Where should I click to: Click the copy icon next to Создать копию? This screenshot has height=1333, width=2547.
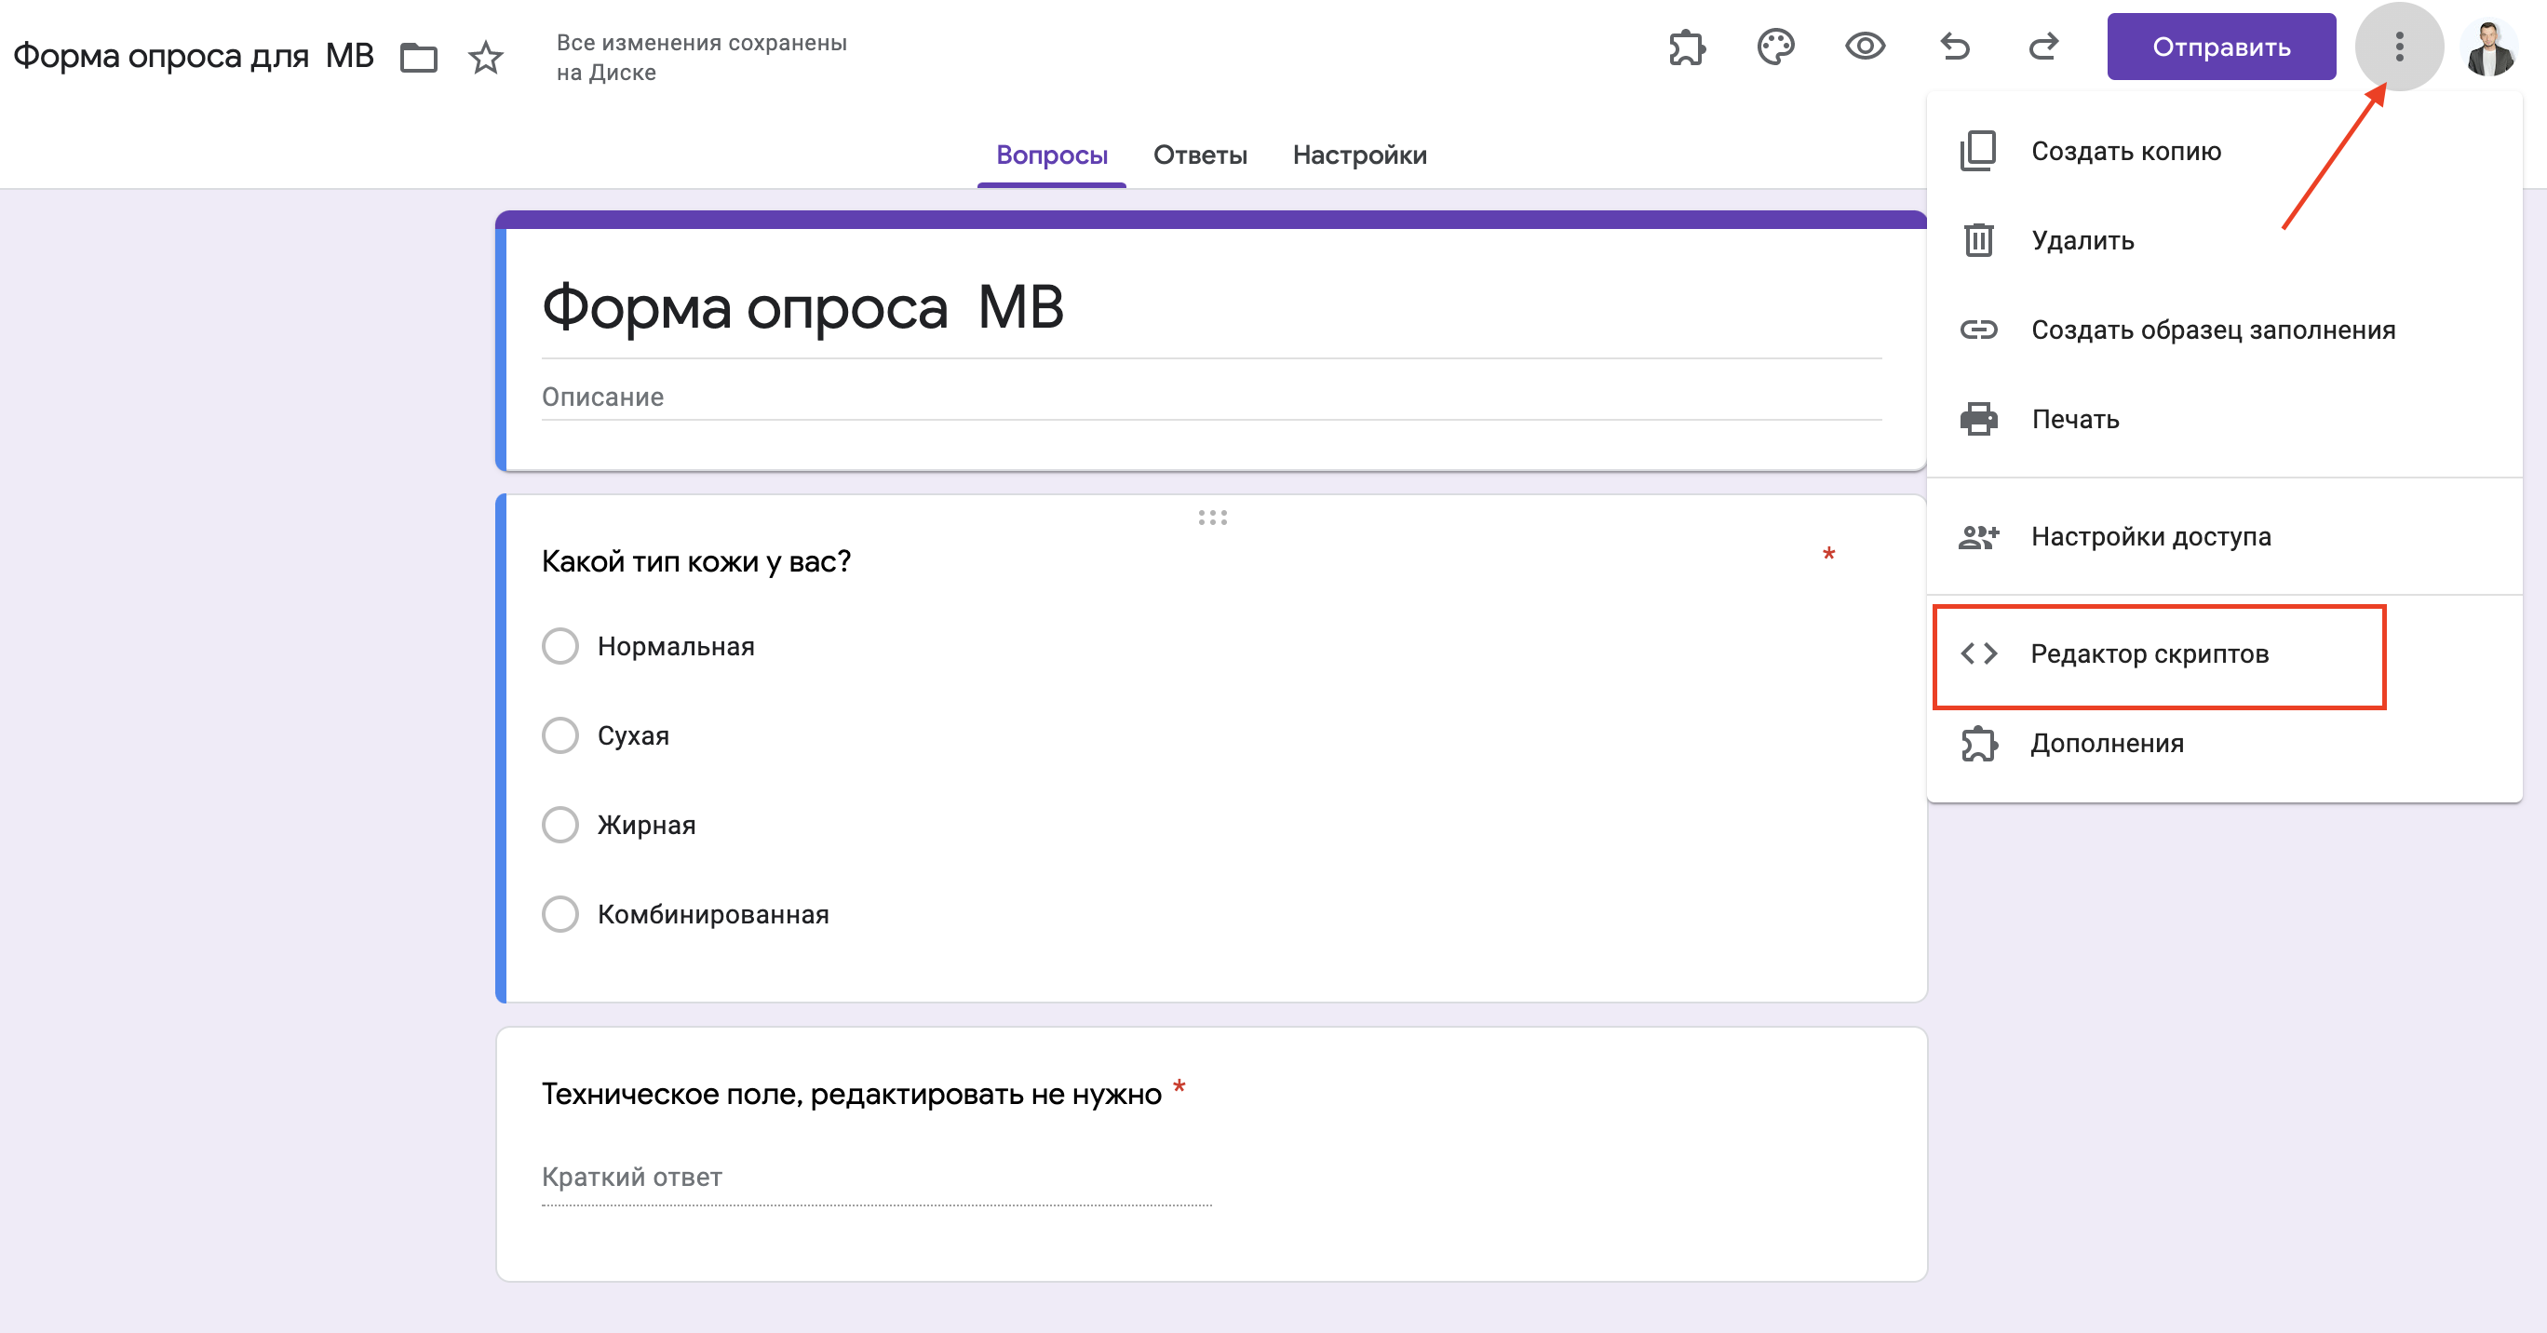click(x=1978, y=152)
